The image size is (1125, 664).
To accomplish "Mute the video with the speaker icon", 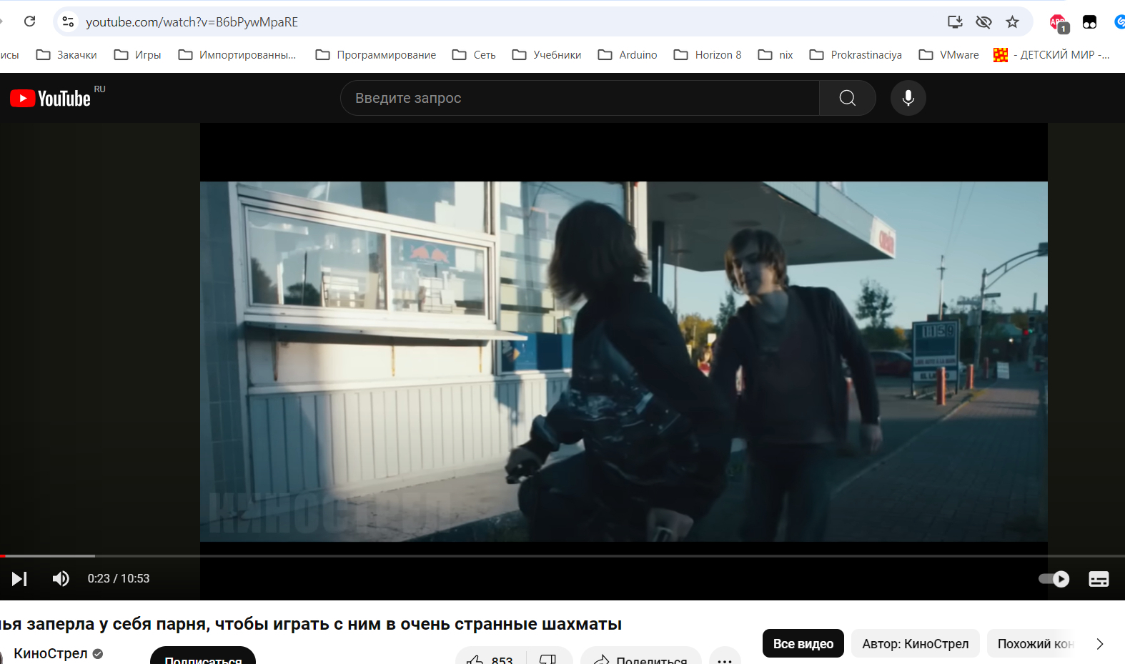I will [x=61, y=578].
